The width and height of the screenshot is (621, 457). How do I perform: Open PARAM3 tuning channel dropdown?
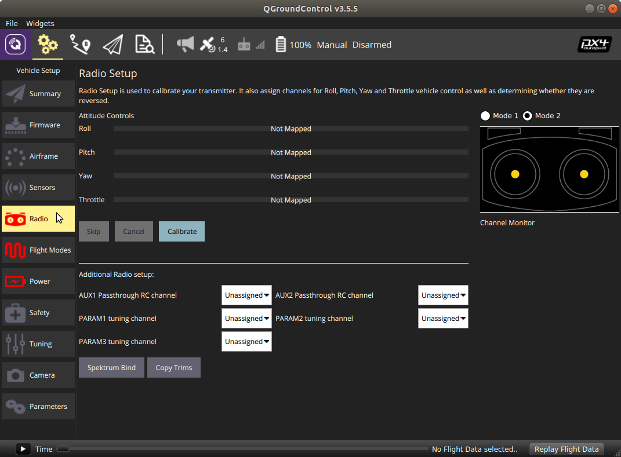(246, 342)
